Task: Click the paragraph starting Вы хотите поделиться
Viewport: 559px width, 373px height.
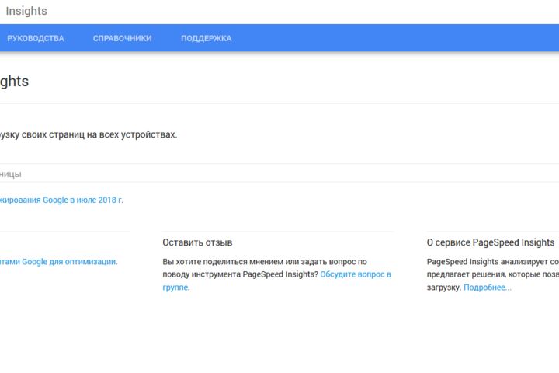Action: (x=276, y=274)
